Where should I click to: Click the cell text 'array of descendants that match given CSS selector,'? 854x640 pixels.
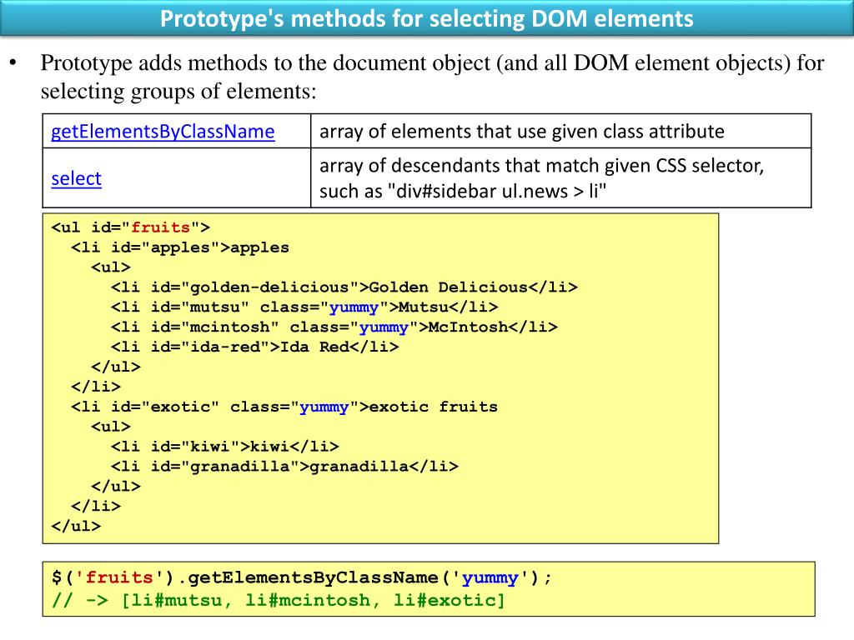(x=541, y=166)
